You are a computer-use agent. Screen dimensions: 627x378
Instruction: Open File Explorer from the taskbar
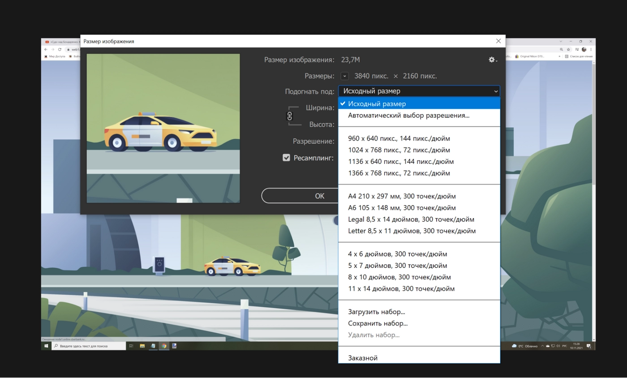142,346
